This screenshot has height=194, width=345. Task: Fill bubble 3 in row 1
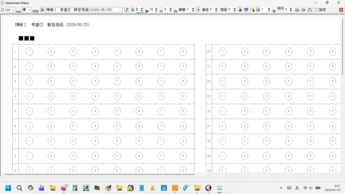[73, 52]
